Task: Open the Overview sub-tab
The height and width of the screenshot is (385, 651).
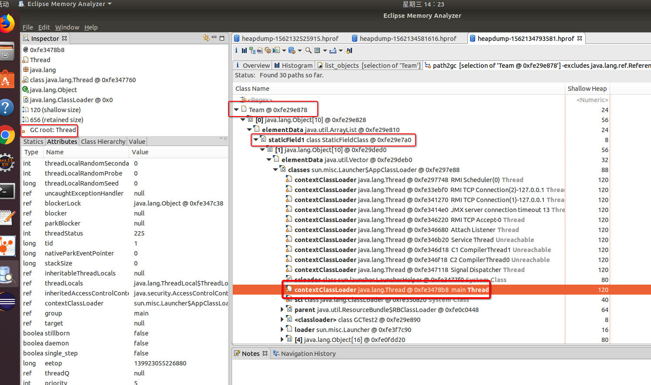Action: pyautogui.click(x=252, y=65)
